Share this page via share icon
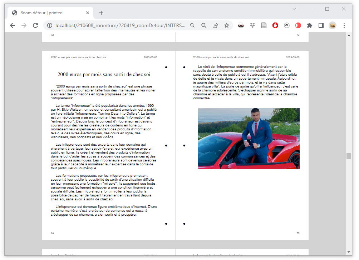This screenshot has width=359, height=260. click(x=215, y=25)
